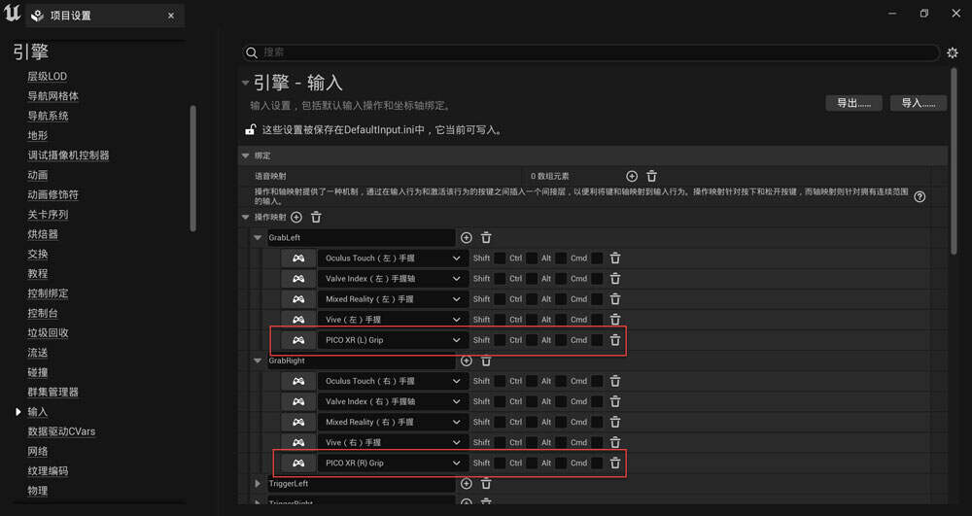The height and width of the screenshot is (516, 972).
Task: Click the settings gear next to search
Action: tap(953, 52)
